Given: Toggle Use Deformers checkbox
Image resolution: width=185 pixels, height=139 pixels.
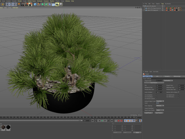Looking at the screenshot, I should click(x=178, y=97).
